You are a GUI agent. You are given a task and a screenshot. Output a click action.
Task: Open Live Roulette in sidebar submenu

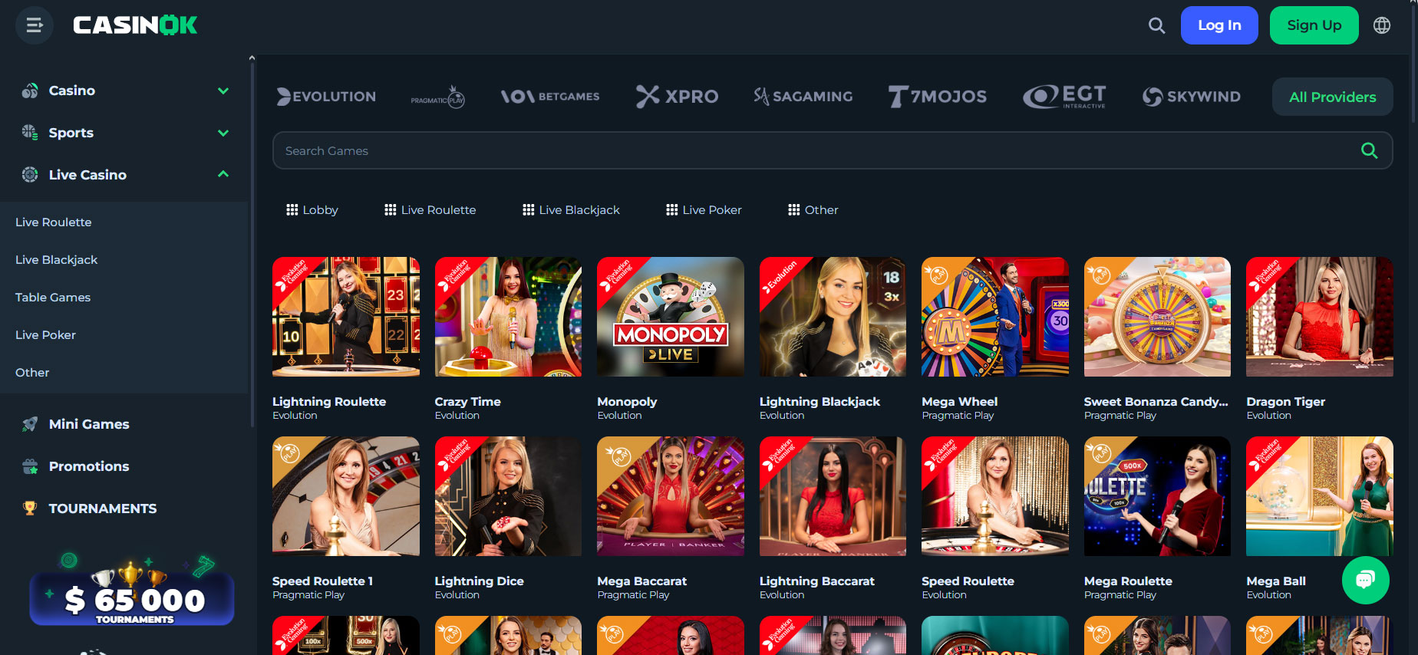click(x=54, y=222)
